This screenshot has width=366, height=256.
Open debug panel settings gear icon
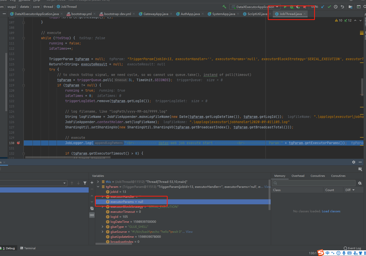[x=354, y=162]
